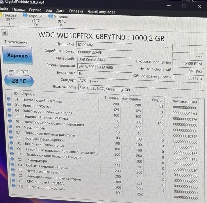
Task: Click status icon for attribute C7
Action: click(14, 180)
